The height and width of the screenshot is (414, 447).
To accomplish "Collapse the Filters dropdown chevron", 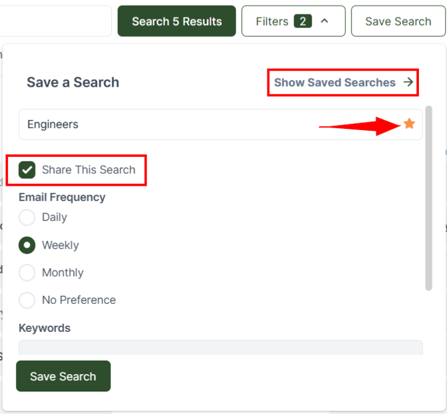I will coord(325,21).
